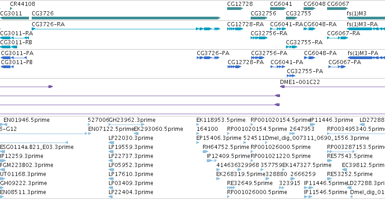Click EST LP19559.3prime
Viewport: 385px width, 199px height.
pyautogui.click(x=131, y=147)
